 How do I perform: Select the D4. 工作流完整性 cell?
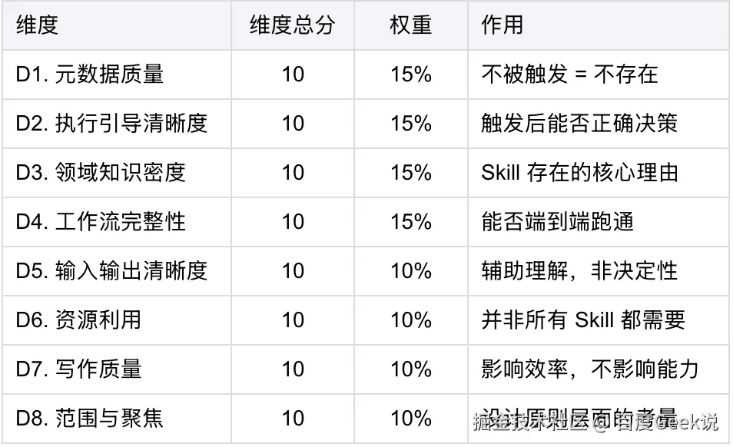pos(101,222)
